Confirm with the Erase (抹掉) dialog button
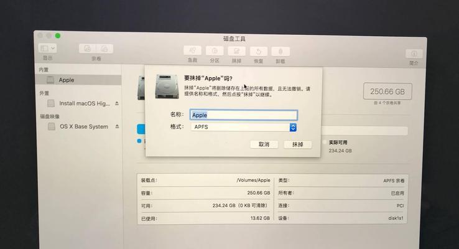This screenshot has height=249, width=459. [298, 144]
